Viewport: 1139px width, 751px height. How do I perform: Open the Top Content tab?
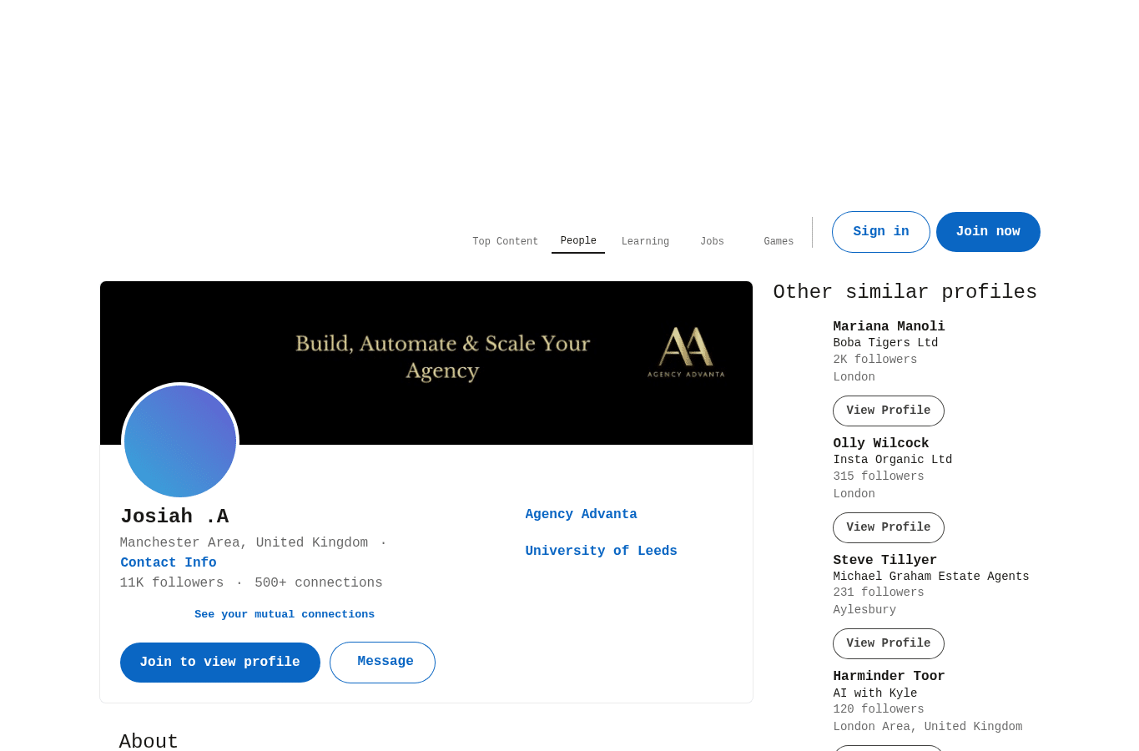point(505,242)
